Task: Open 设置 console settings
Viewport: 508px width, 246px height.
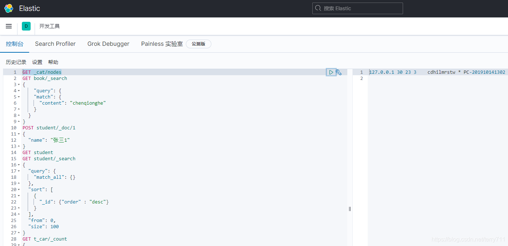Action: [x=37, y=62]
